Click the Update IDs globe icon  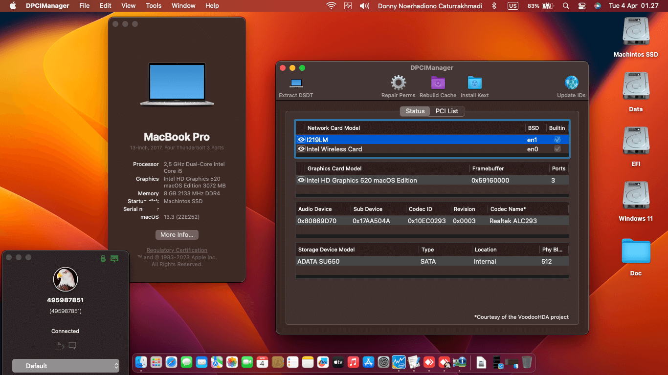571,83
